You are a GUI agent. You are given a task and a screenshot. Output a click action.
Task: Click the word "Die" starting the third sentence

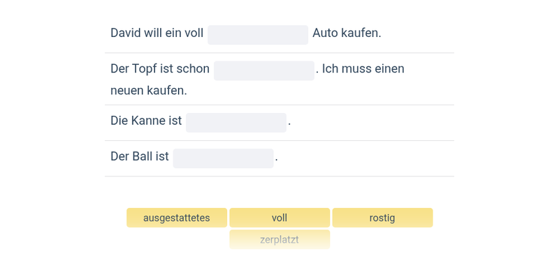coord(119,121)
